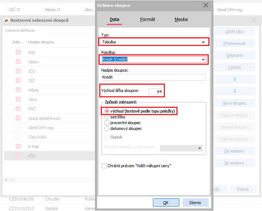Screen dimensions: 262x211
Task: Switch to the Formát tab
Action: (147, 20)
